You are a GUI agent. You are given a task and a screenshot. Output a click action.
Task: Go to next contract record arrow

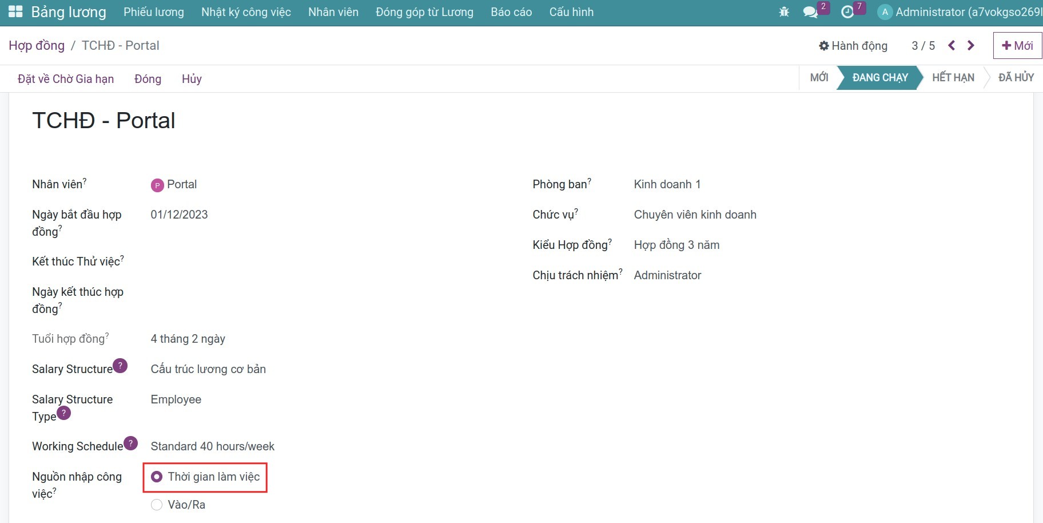971,45
